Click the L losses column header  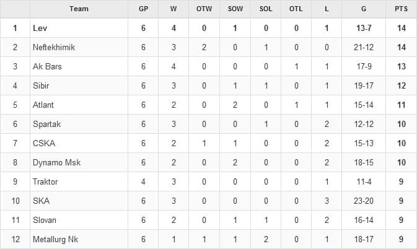coord(327,9)
